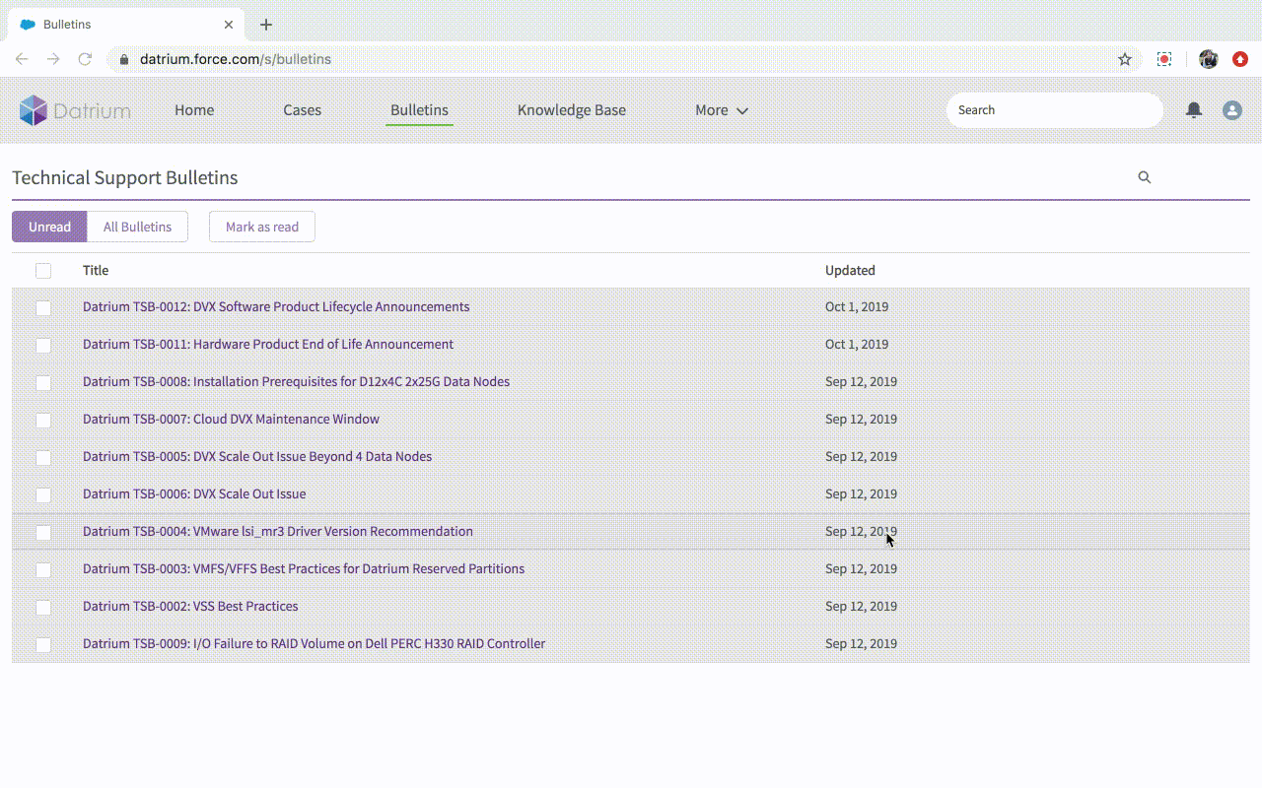
Task: Check the box for TSB-0012 row
Action: [43, 308]
